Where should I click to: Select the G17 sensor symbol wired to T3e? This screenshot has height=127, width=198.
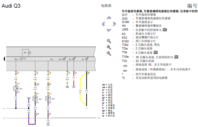click(48, 99)
